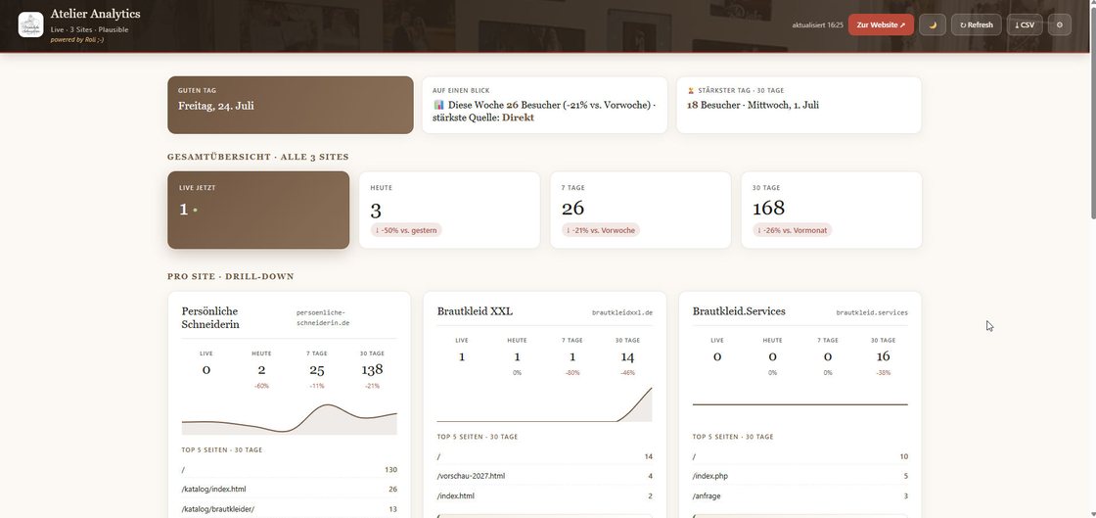Click the -50% vs. gestern badge
This screenshot has width=1096, height=518.
(x=406, y=230)
